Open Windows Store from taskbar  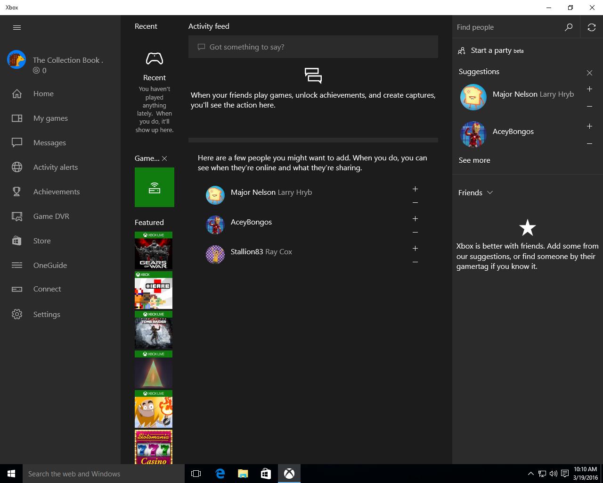click(266, 474)
